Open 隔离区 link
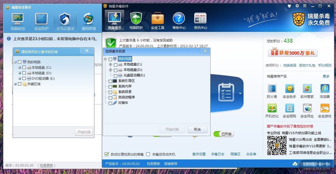Image resolution: width=336 pixels, height=174 pixels. pos(236,154)
